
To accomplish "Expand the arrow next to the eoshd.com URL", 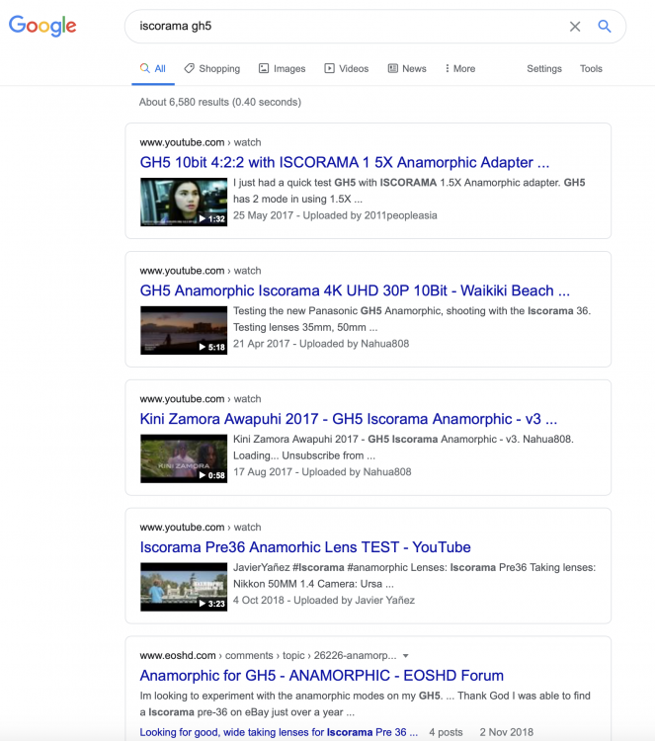I will click(x=406, y=656).
